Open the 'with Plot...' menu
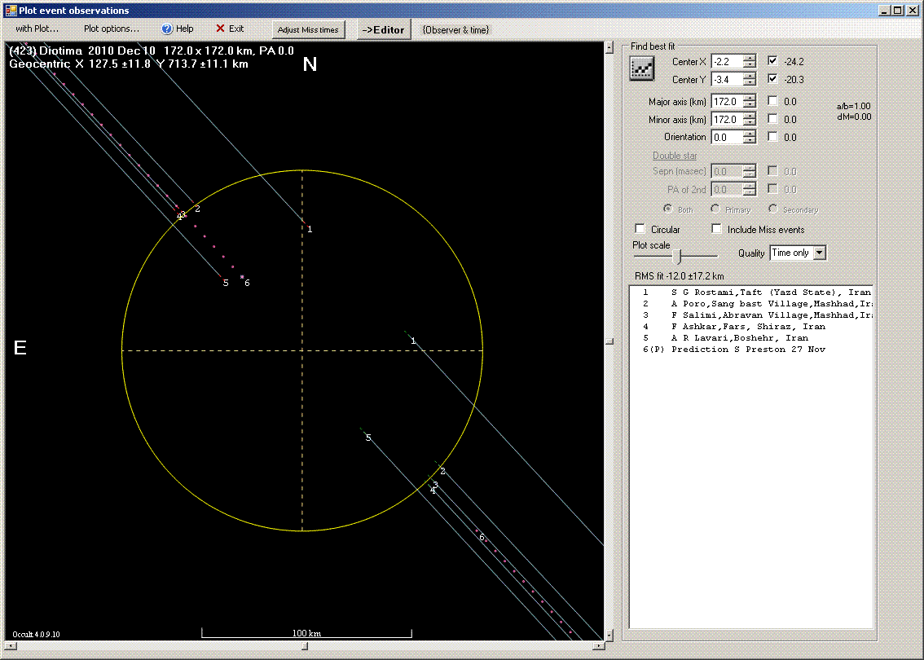 click(37, 29)
